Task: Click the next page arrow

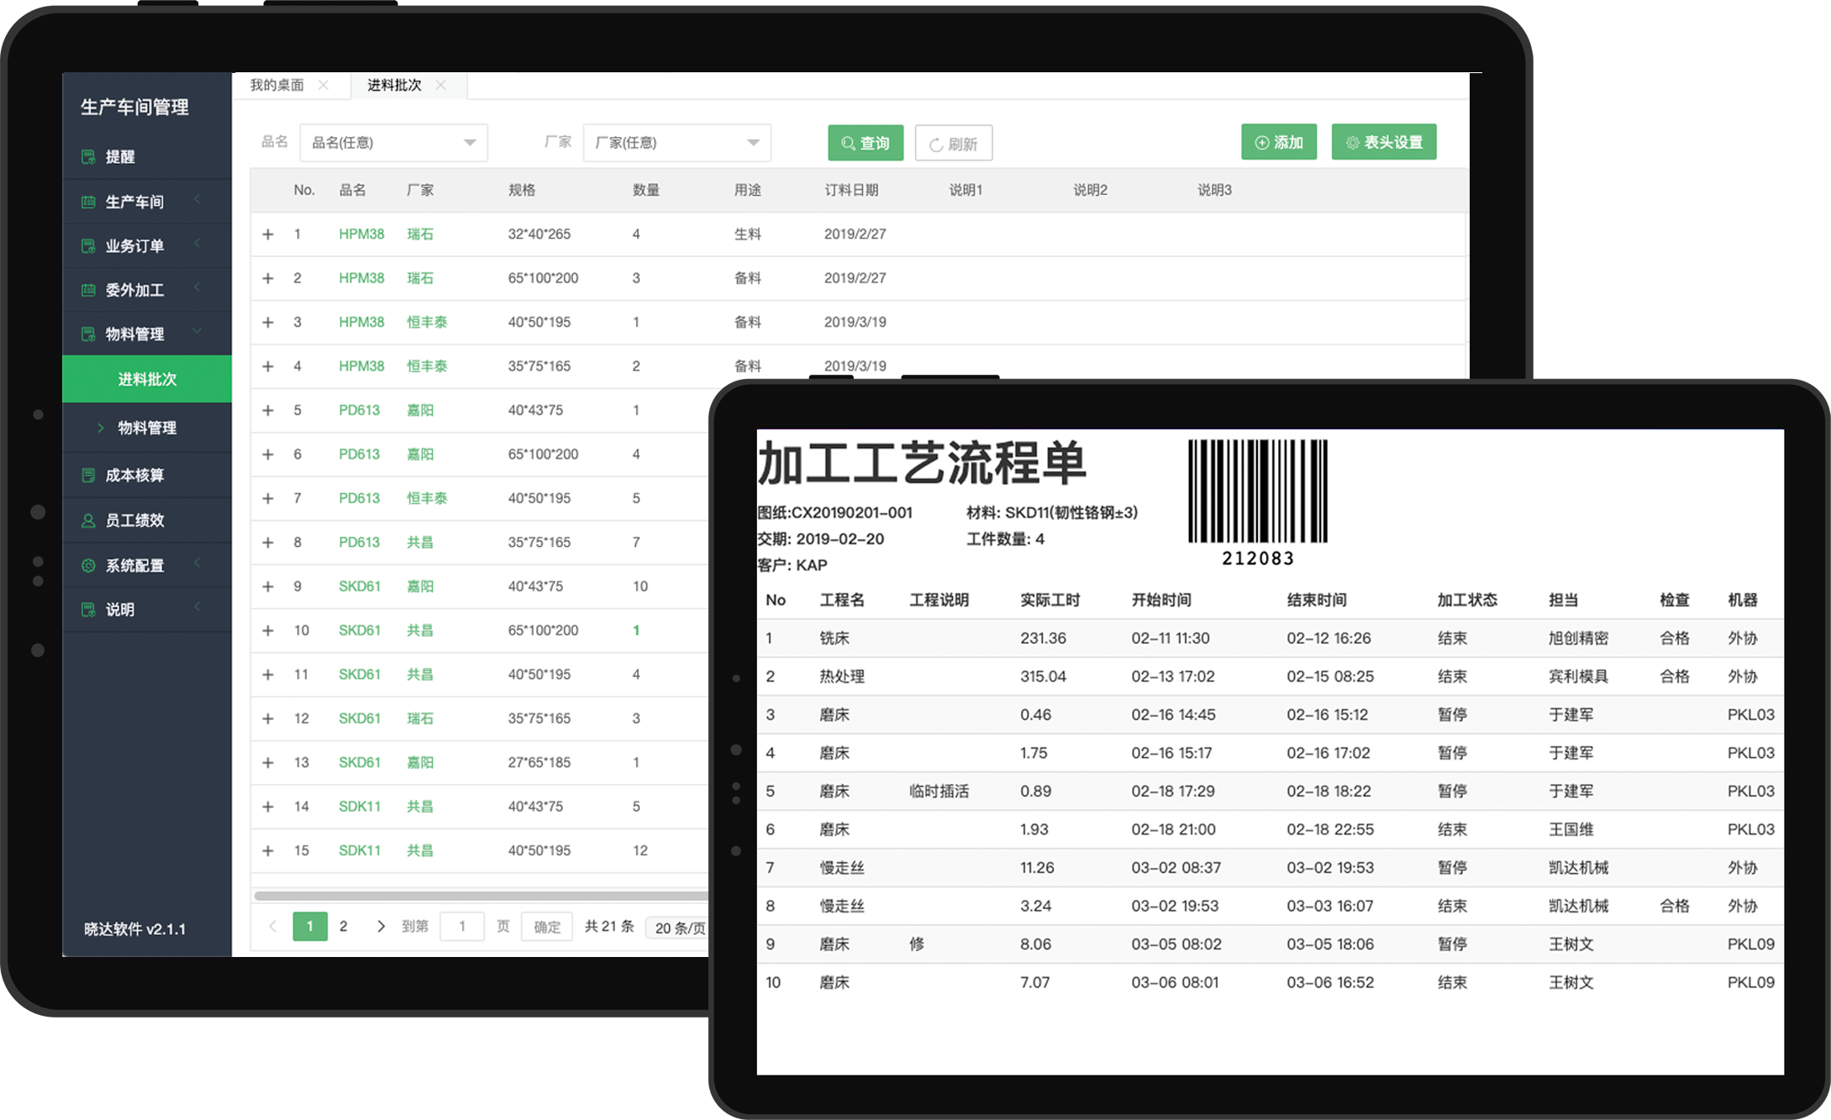Action: tap(381, 926)
